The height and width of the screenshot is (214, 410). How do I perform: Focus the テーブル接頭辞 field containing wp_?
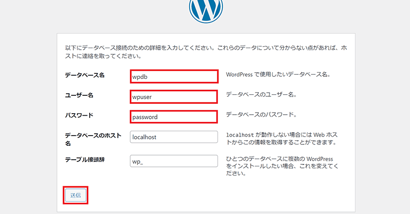point(174,161)
